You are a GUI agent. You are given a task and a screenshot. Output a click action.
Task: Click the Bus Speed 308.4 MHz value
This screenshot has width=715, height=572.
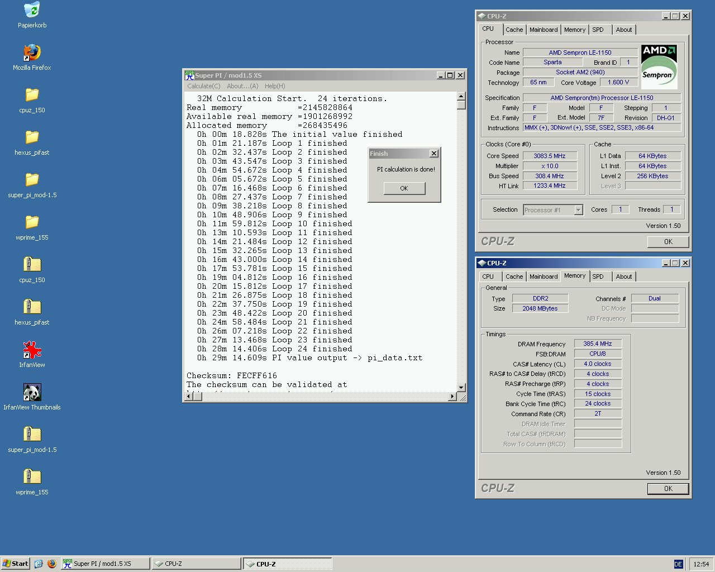point(550,176)
